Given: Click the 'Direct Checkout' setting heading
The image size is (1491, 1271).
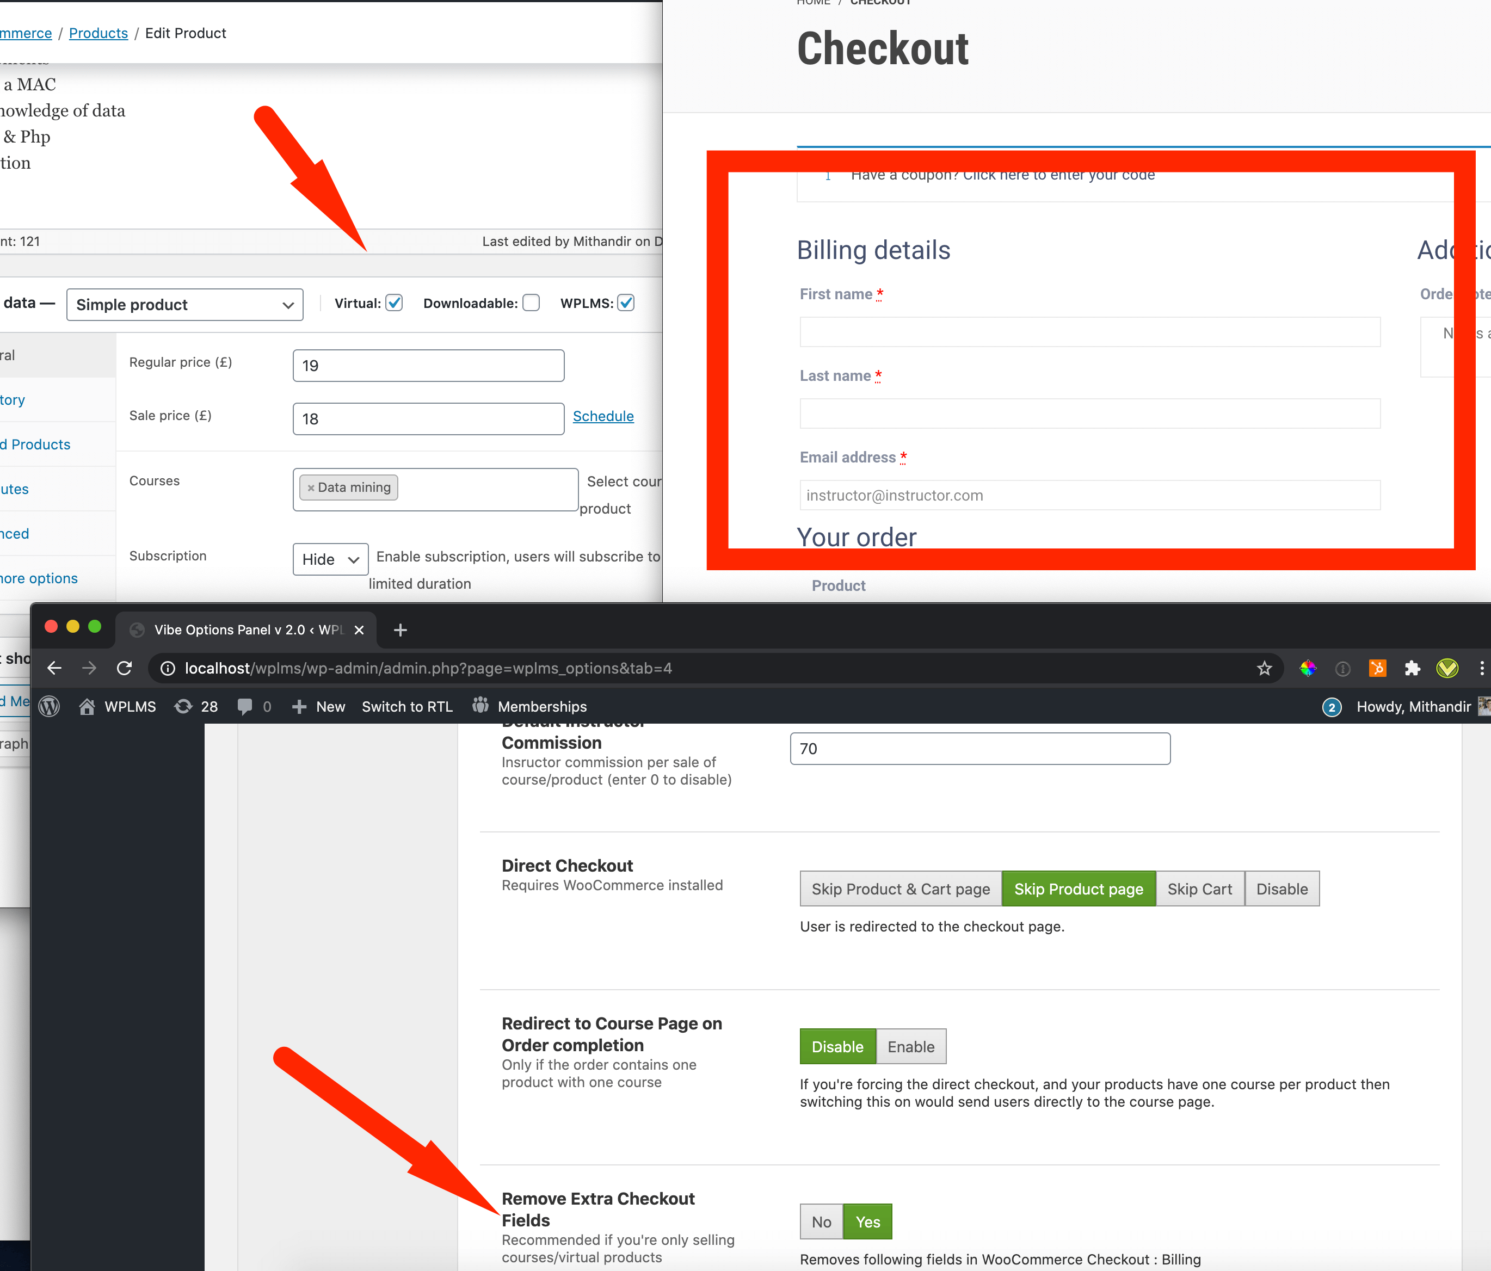Looking at the screenshot, I should click(x=567, y=866).
